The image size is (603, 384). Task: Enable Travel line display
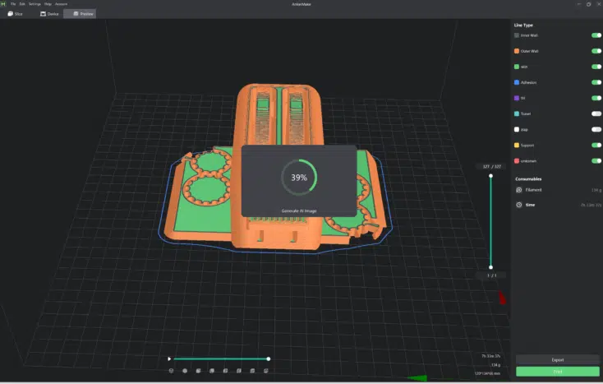(x=596, y=113)
